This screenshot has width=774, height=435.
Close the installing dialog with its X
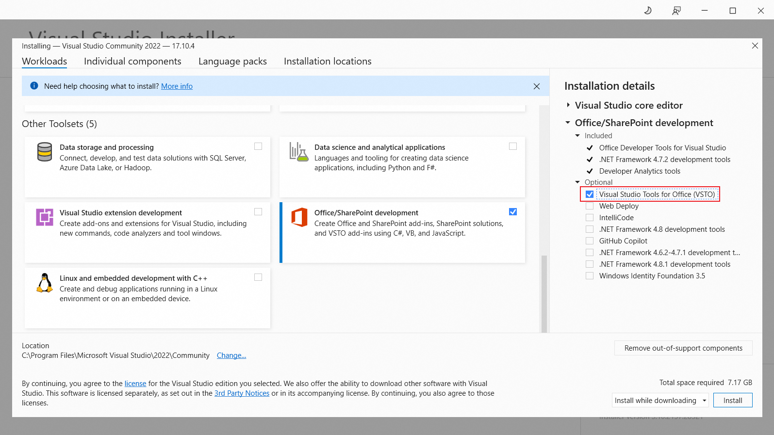[755, 46]
